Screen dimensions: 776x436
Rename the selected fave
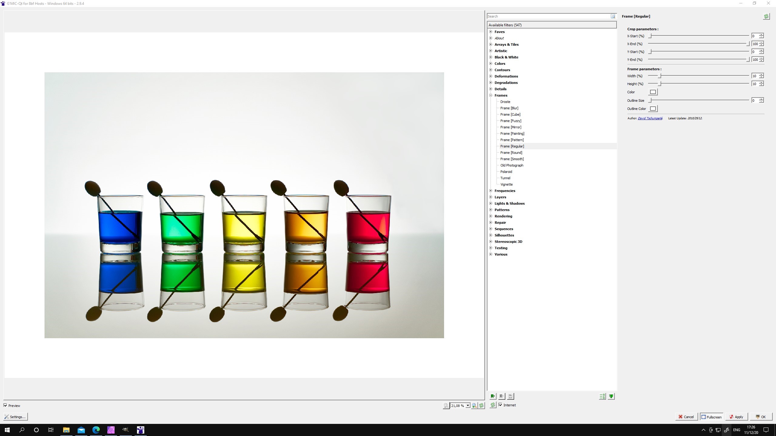(510, 396)
